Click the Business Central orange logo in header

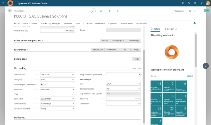point(10,3)
